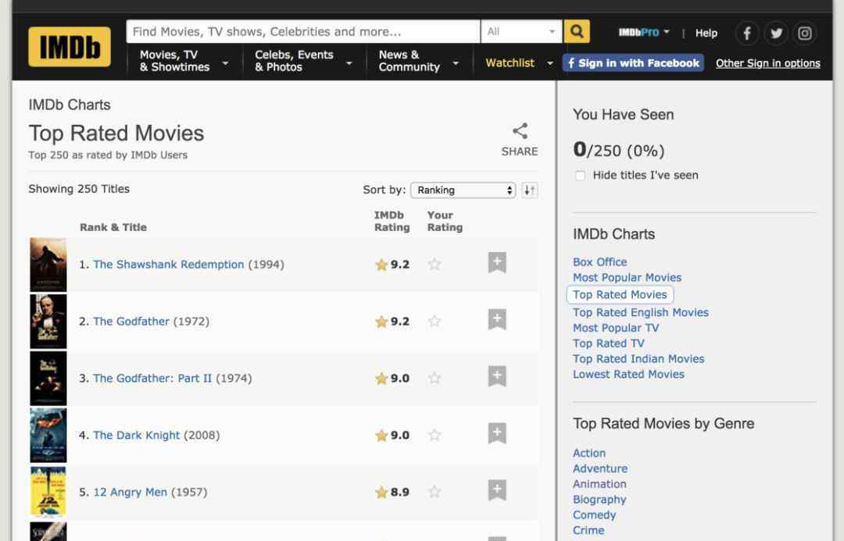This screenshot has height=541, width=844.
Task: Open The Shawshank Redemption title link
Action: (x=169, y=264)
